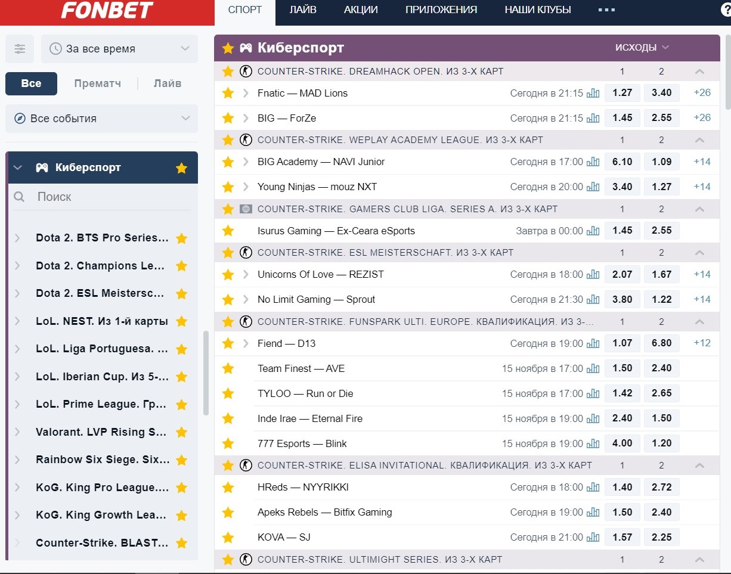
Task: Expand Fnatic — MAD Lions match row arrow
Action: coord(246,93)
